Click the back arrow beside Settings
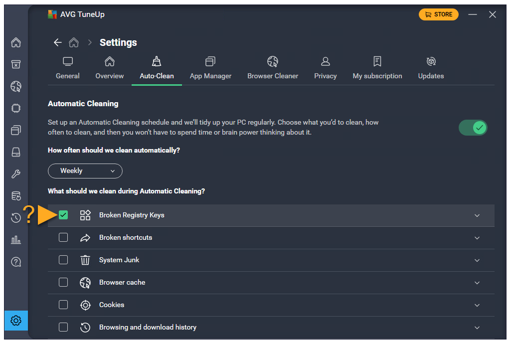512x343 pixels. point(58,42)
